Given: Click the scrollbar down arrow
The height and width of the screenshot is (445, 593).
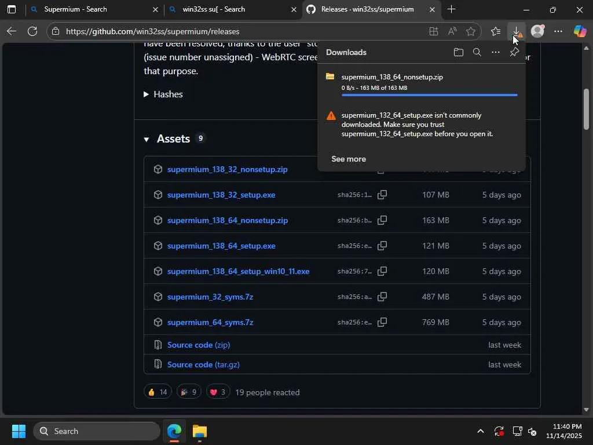Looking at the screenshot, I should coord(586,410).
